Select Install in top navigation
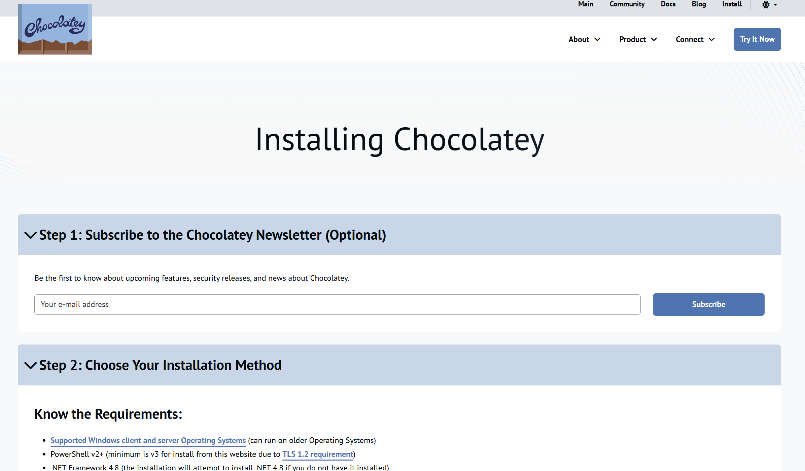The width and height of the screenshot is (805, 471). [732, 4]
